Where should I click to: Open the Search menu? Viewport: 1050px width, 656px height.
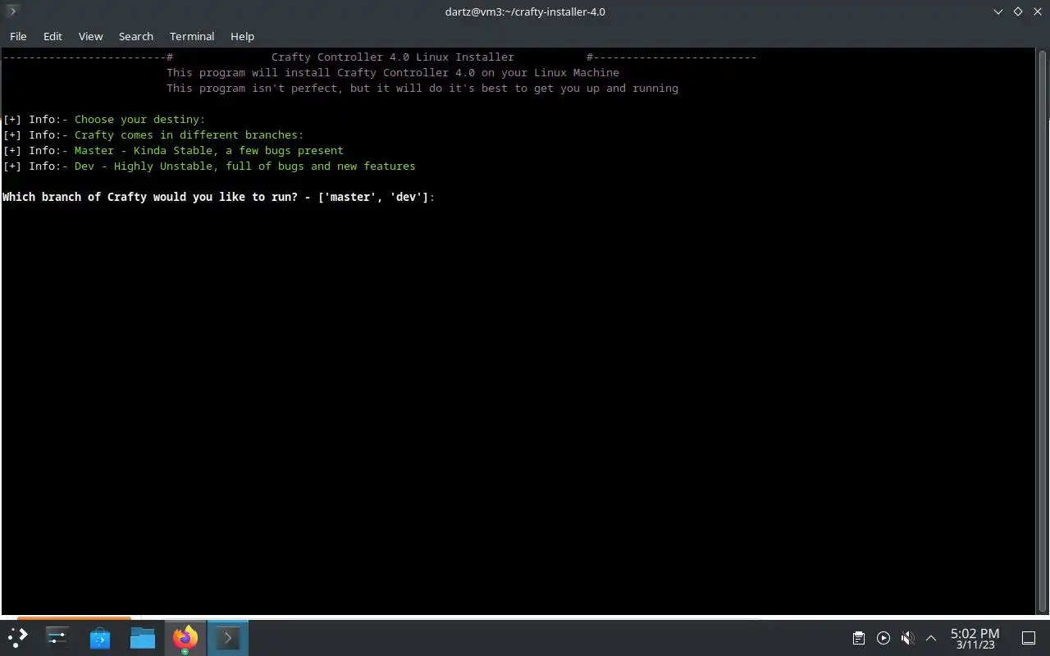[x=136, y=36]
